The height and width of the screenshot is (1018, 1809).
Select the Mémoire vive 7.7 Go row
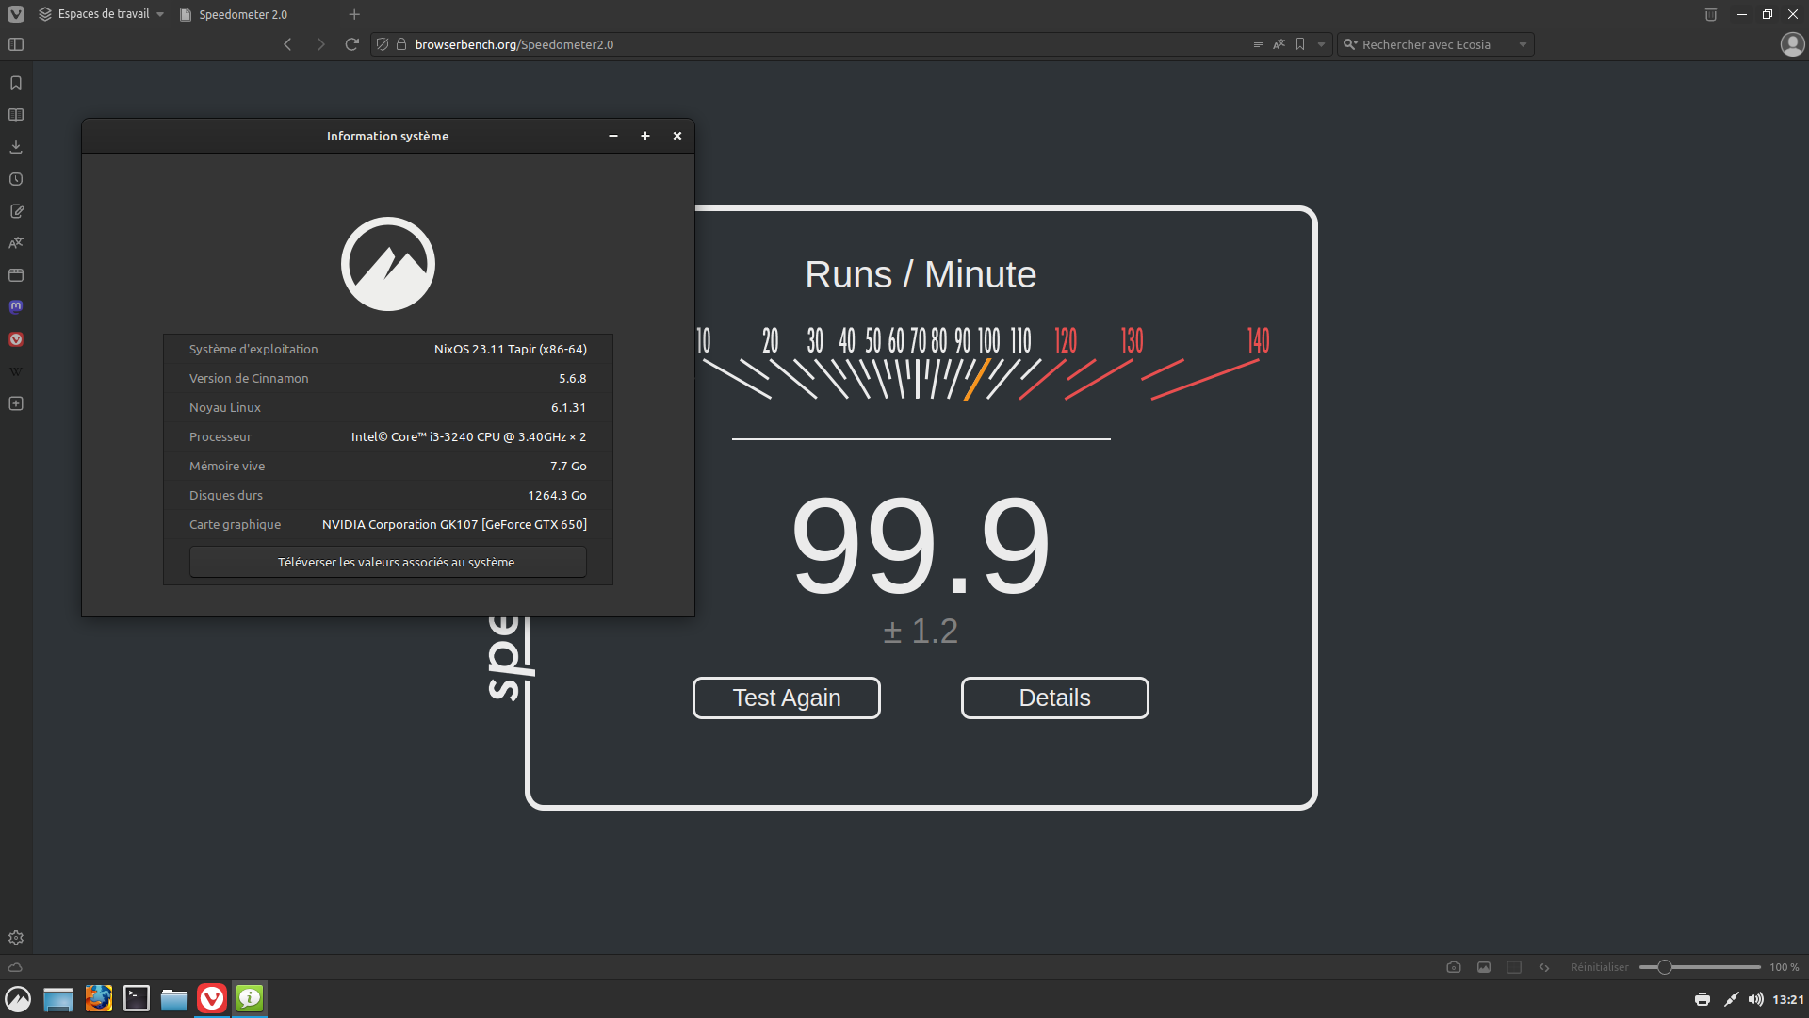388,466
